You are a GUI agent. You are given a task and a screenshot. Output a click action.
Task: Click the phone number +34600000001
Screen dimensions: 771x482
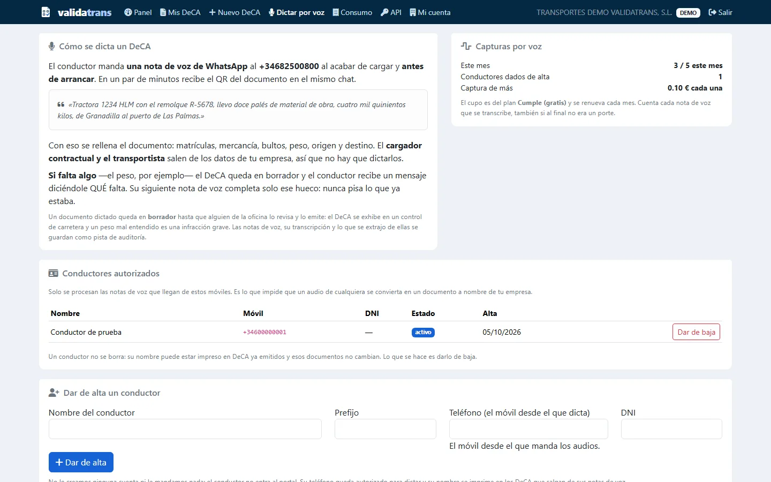click(264, 332)
